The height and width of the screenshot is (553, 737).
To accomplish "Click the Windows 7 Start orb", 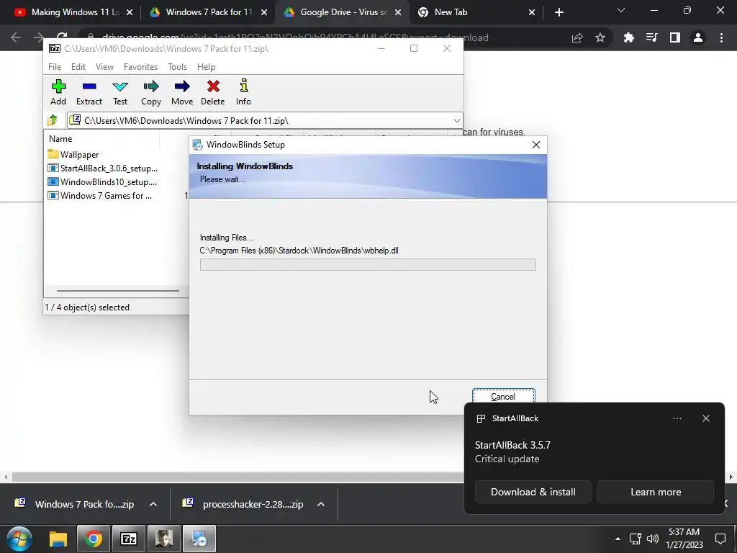I will [19, 539].
